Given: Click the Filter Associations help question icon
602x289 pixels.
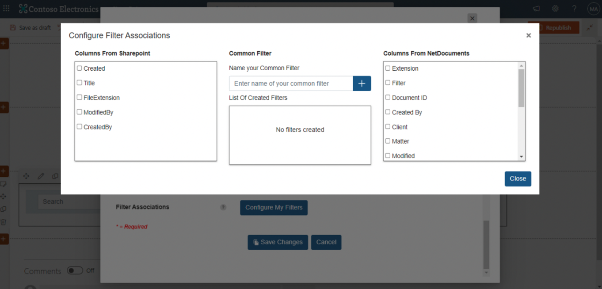Looking at the screenshot, I should coord(223,207).
